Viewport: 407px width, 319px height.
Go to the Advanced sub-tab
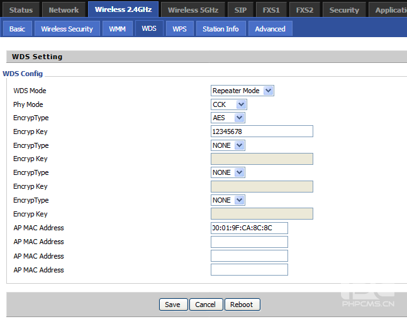pyautogui.click(x=270, y=29)
